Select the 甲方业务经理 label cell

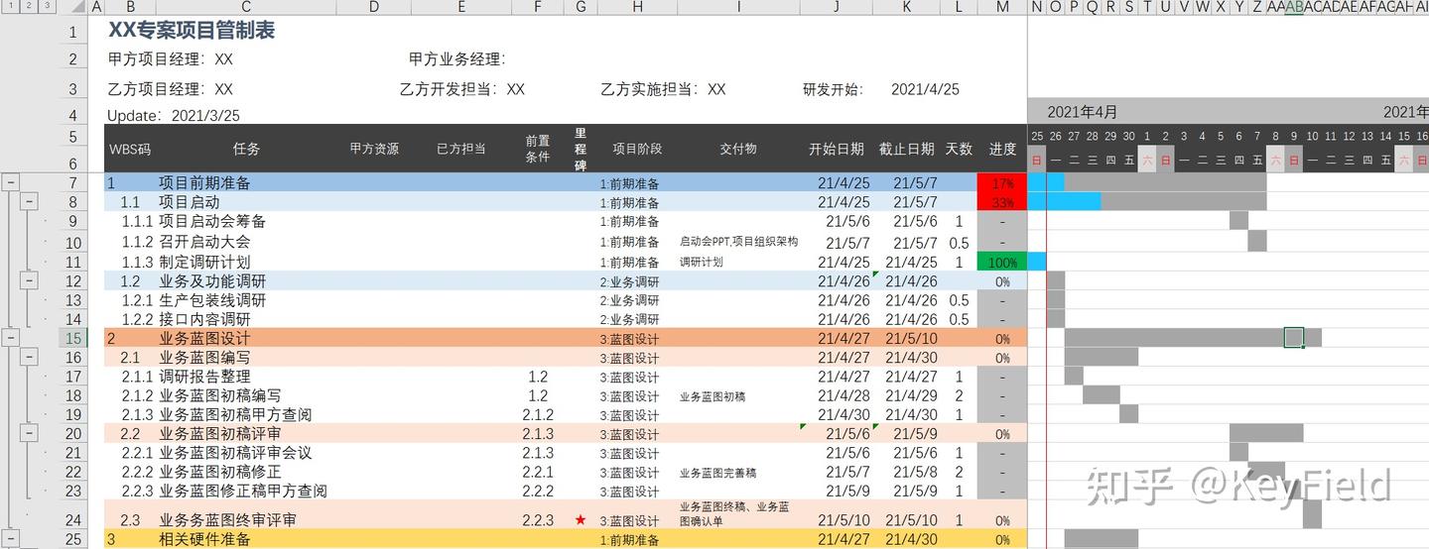pos(457,59)
